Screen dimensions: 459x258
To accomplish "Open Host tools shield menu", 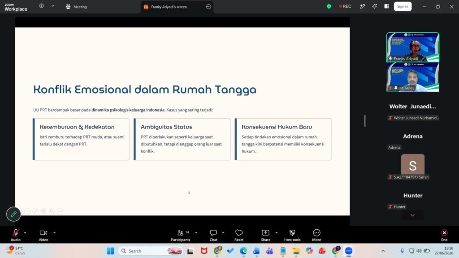I will [x=292, y=235].
